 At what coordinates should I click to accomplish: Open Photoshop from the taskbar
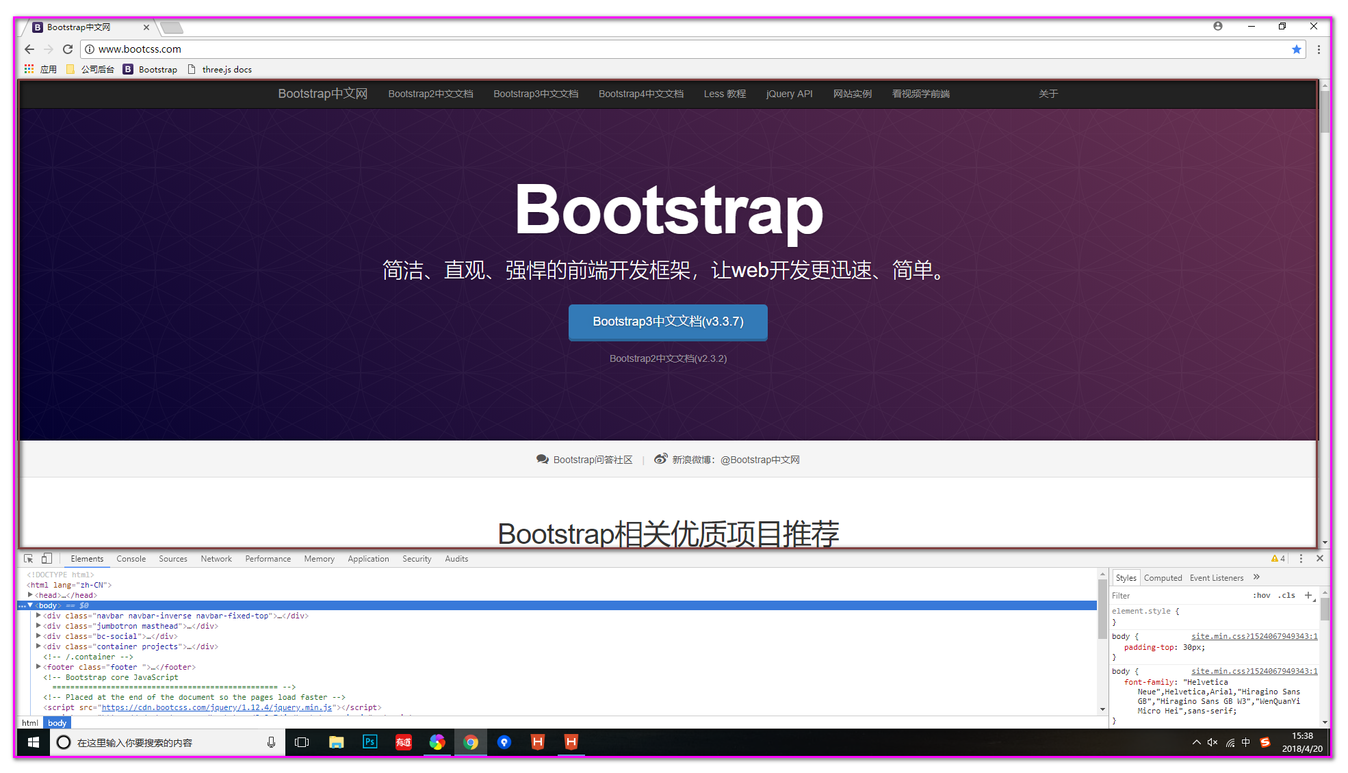[x=370, y=742]
